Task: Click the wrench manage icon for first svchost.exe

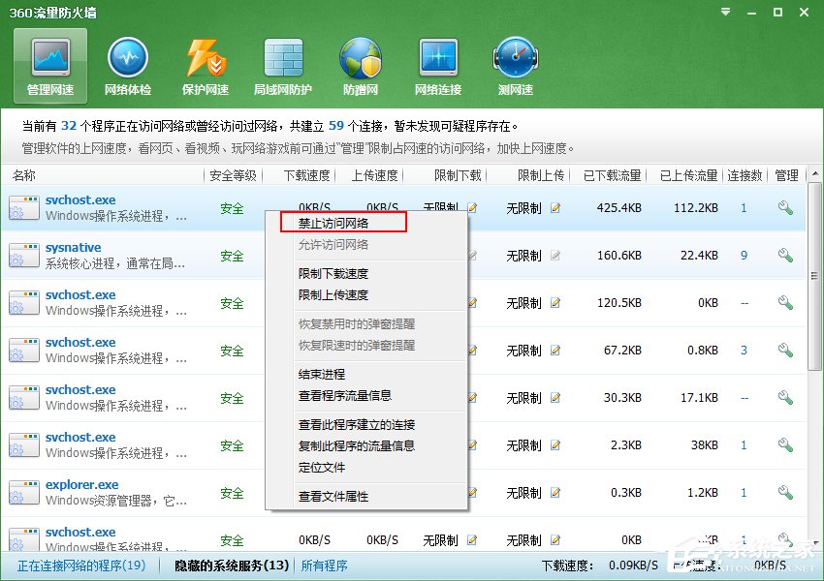Action: click(x=785, y=206)
